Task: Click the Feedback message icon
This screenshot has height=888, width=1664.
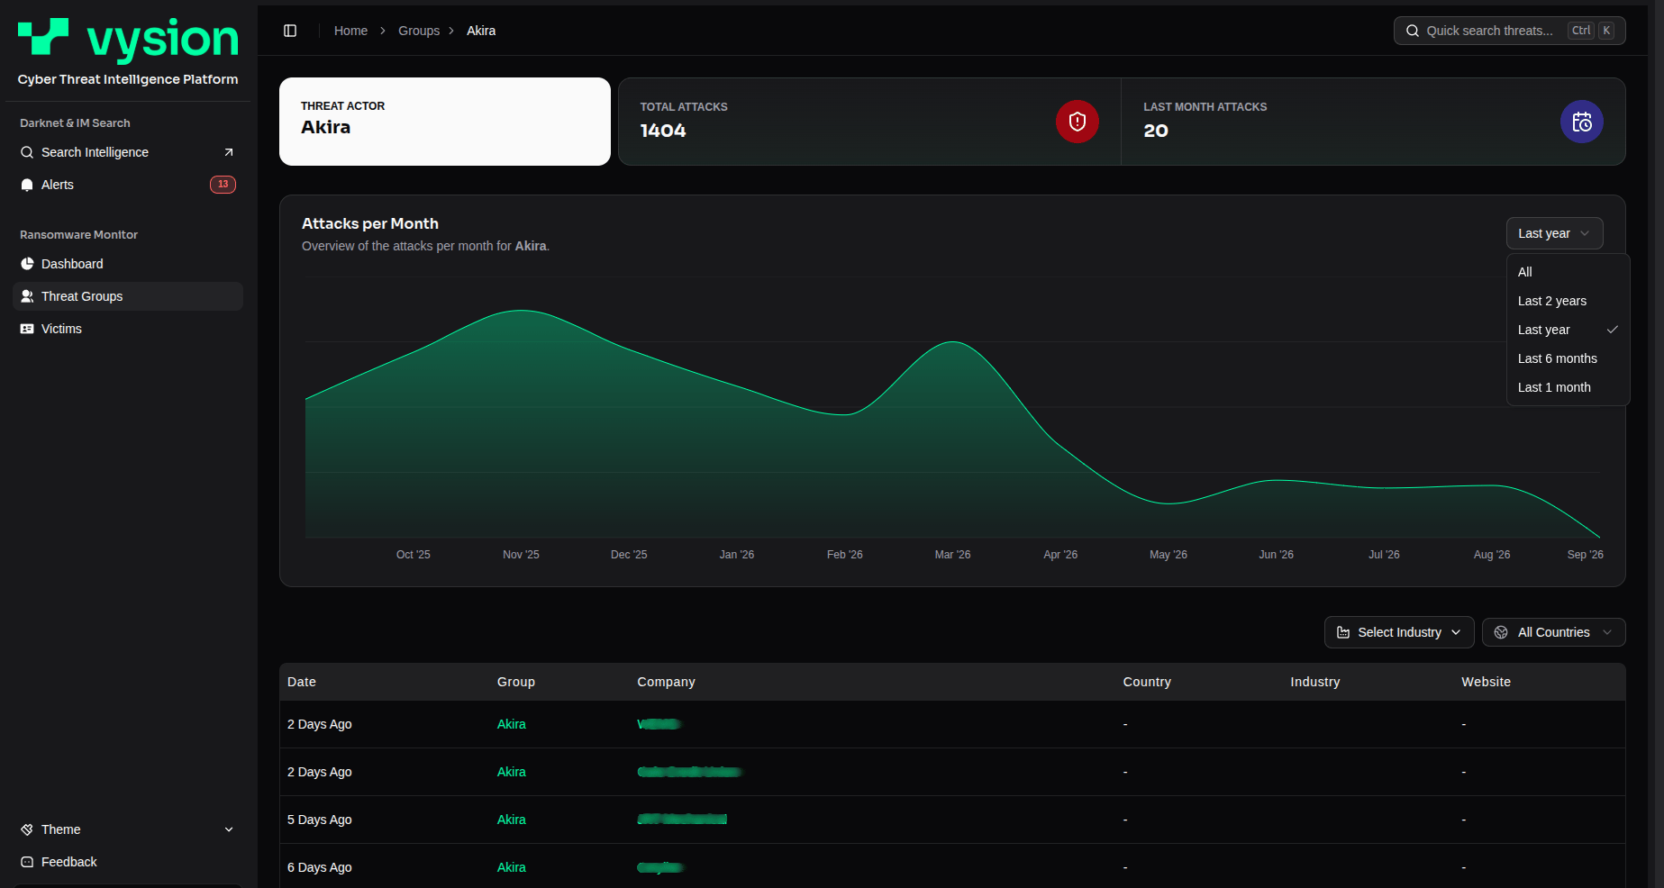Action: (x=27, y=862)
